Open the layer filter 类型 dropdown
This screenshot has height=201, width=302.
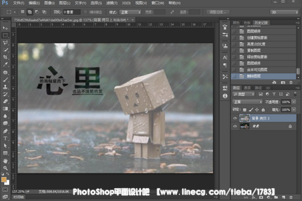coord(244,94)
